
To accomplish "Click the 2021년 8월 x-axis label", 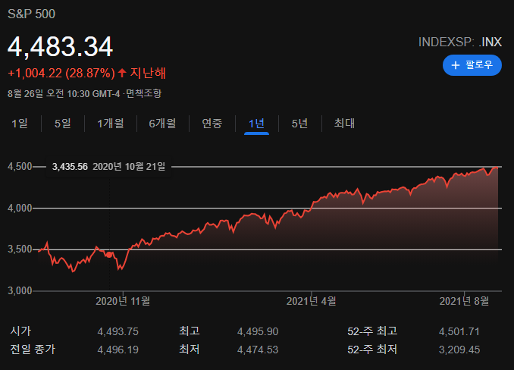I will 464,301.
